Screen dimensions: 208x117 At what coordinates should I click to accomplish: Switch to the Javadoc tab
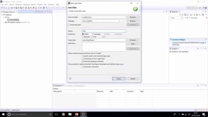69,86
